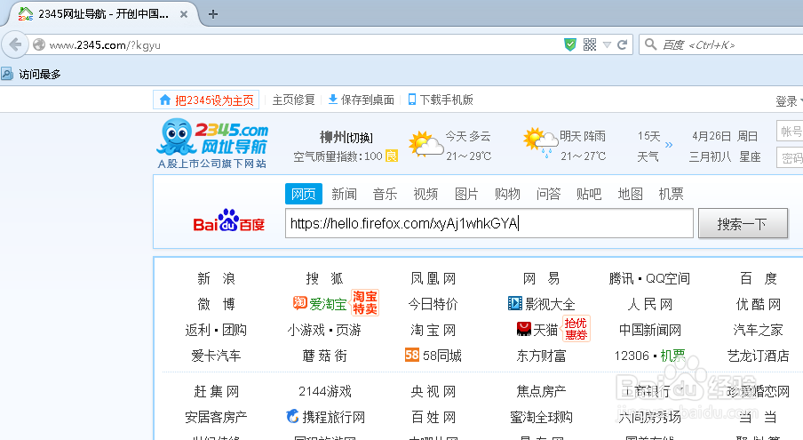Open the 携程旅行网 icon link

coord(326,416)
